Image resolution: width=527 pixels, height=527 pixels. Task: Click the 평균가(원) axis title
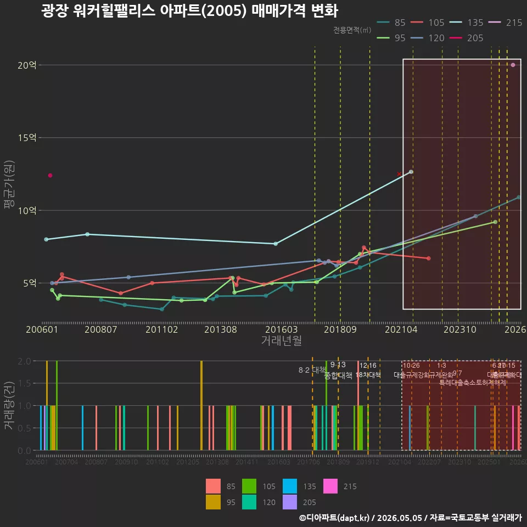tap(9, 184)
